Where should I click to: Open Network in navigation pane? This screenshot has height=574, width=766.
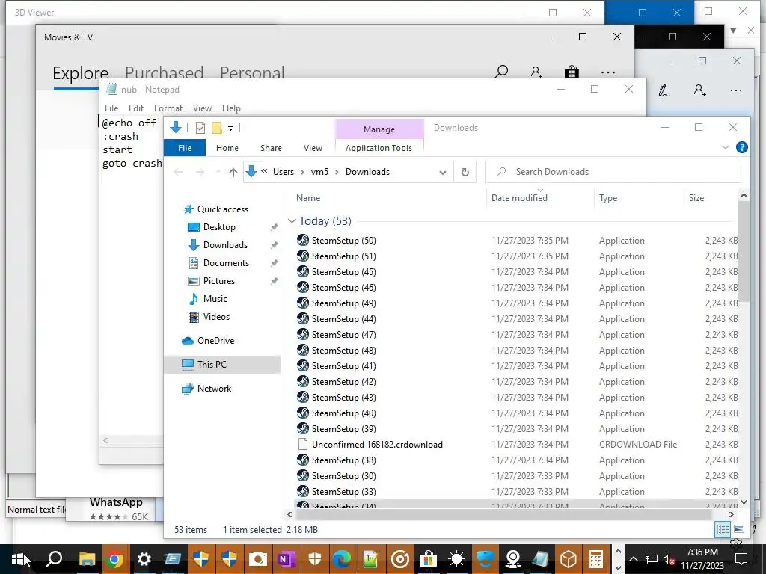(x=214, y=388)
